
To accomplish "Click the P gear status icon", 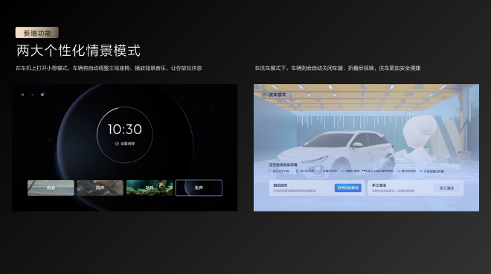I will pos(269,171).
